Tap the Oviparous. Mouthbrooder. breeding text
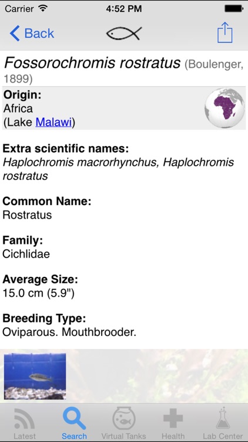Viewport: 248px width, 442px height. pos(69,332)
